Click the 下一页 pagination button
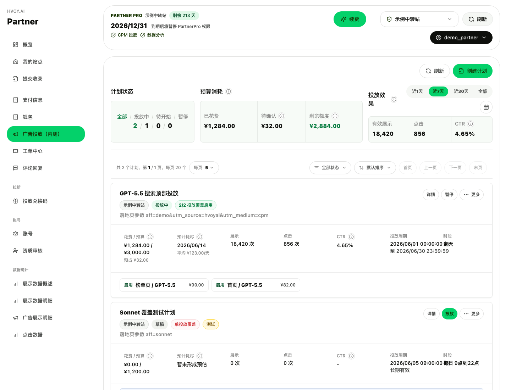 (455, 168)
